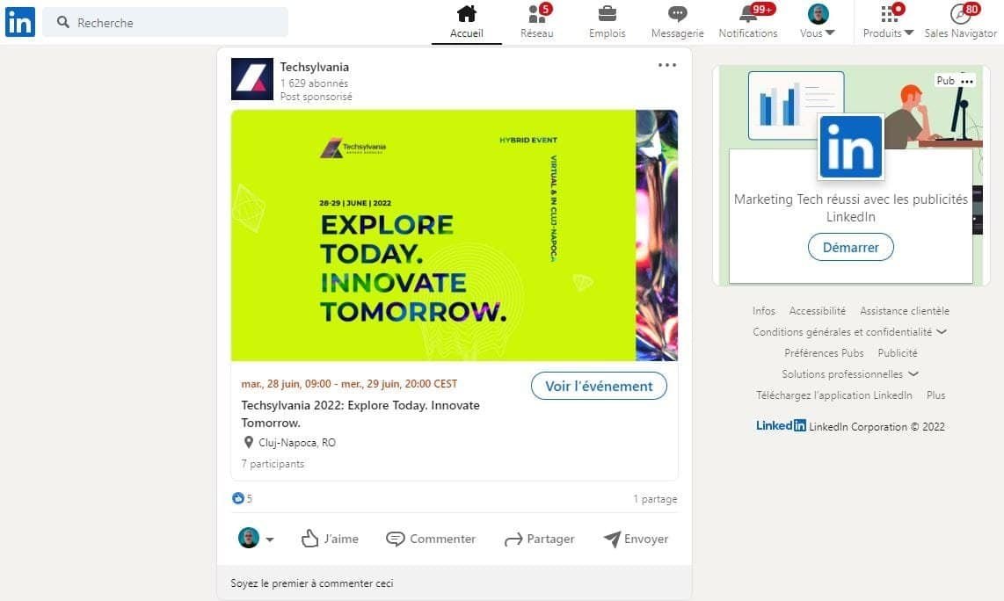Screen dimensions: 1004x601
Task: Click the LinkedIn logo in the header
Action: pyautogui.click(x=20, y=22)
